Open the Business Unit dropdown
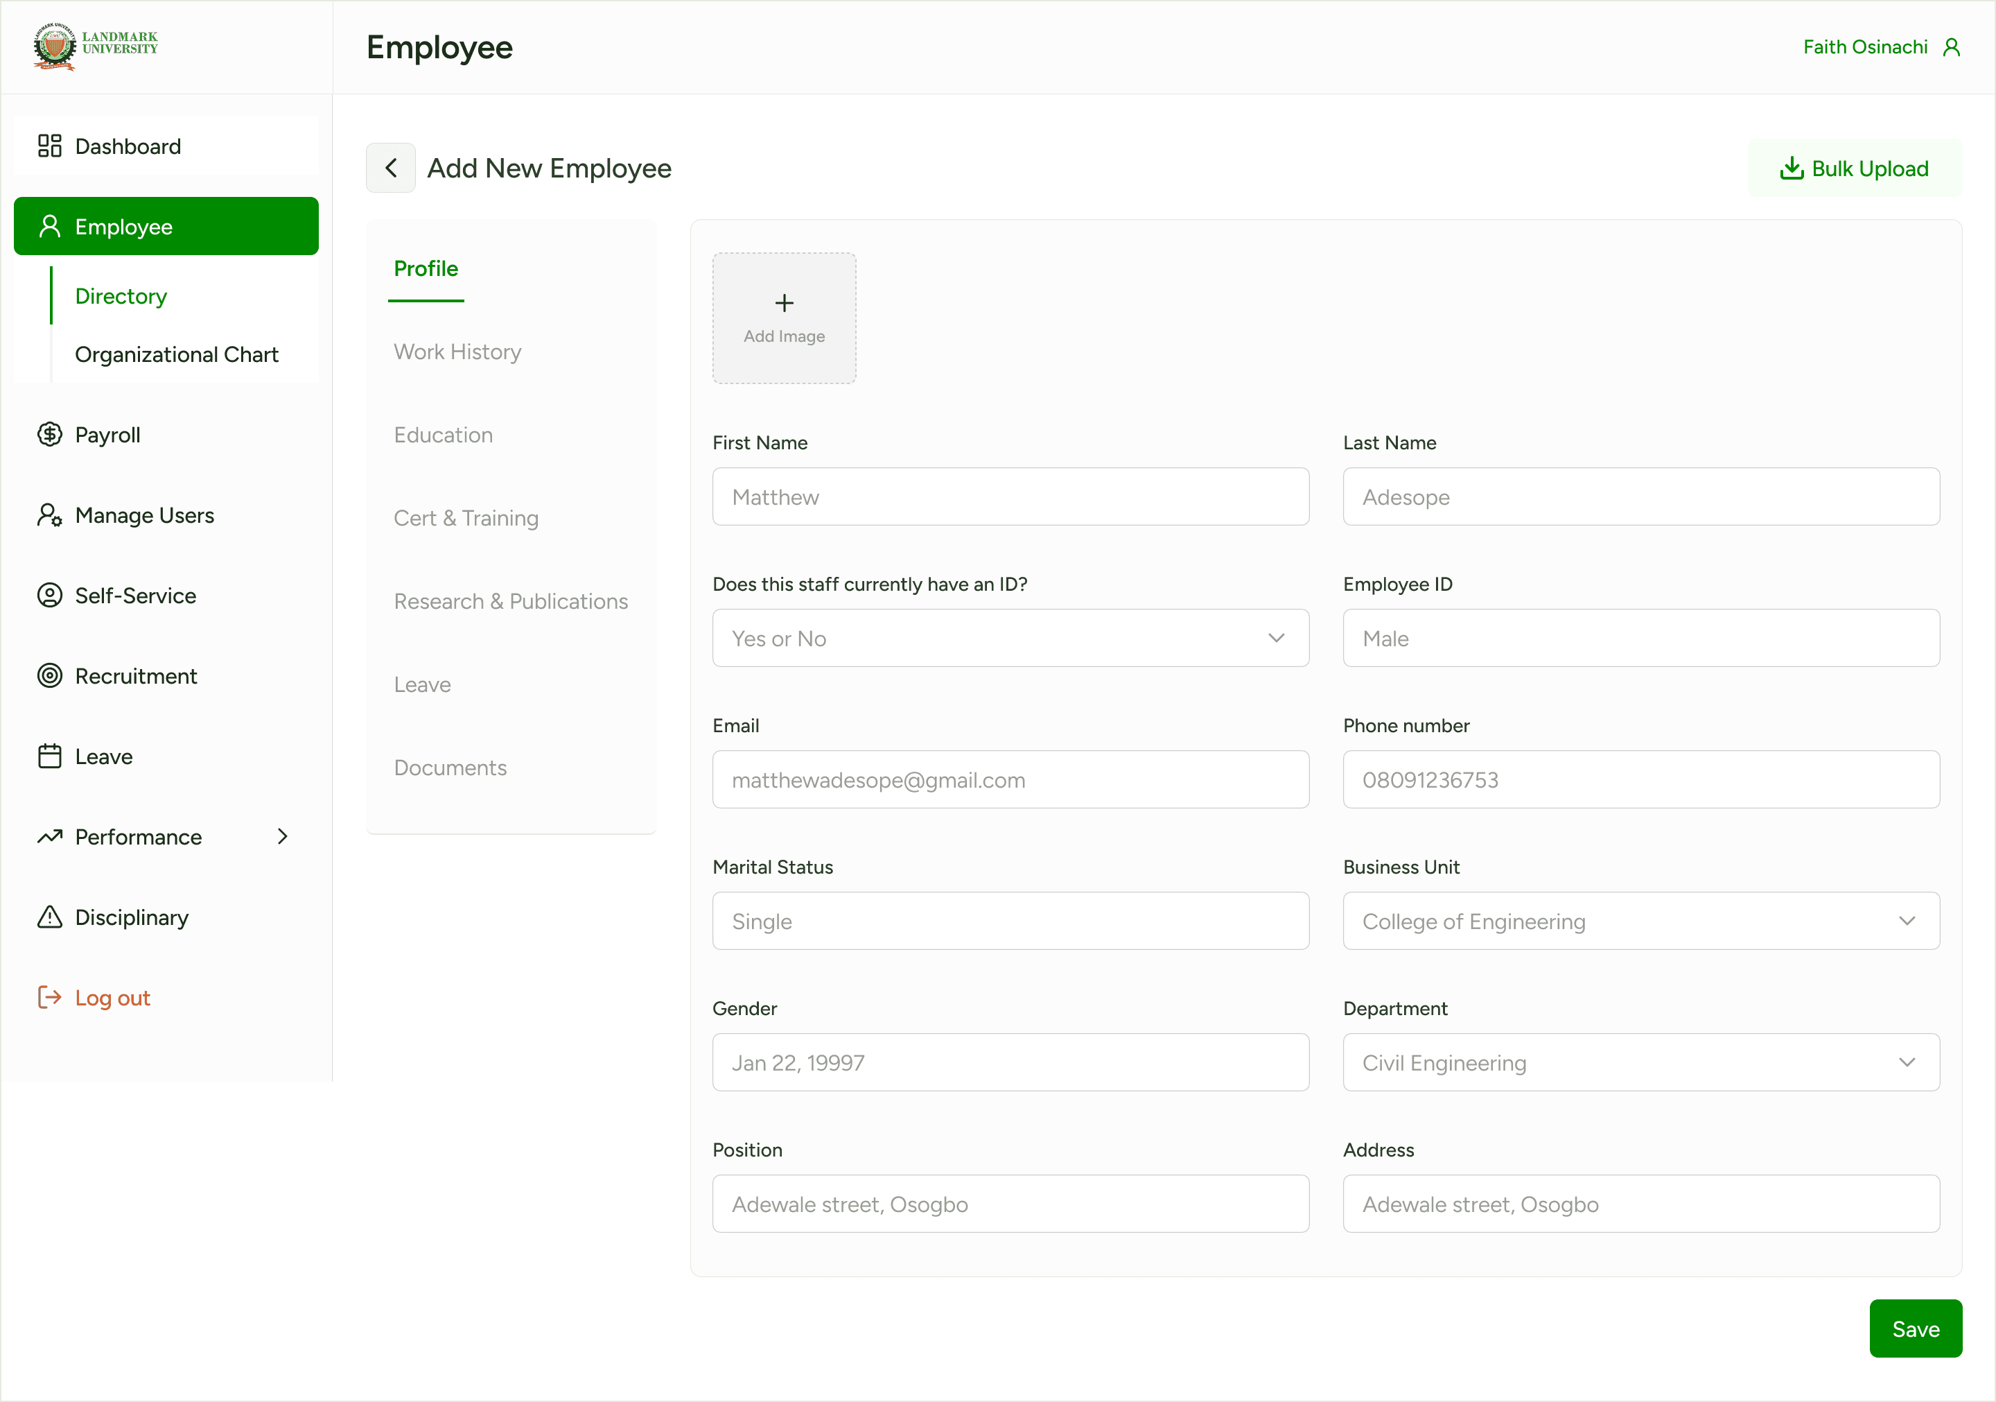Image resolution: width=1996 pixels, height=1402 pixels. (x=1640, y=921)
